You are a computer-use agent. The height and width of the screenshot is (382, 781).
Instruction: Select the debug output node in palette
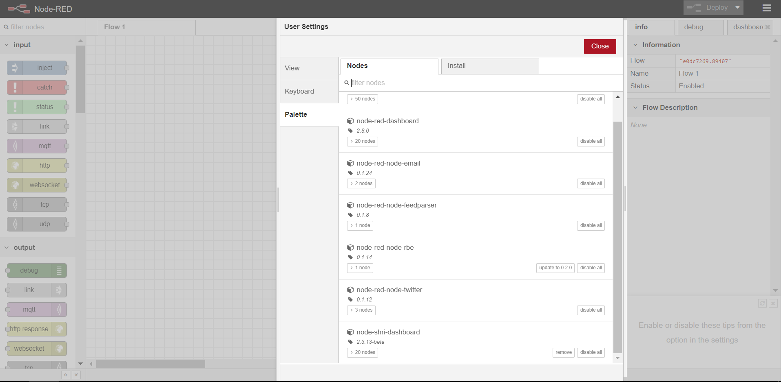click(x=37, y=271)
